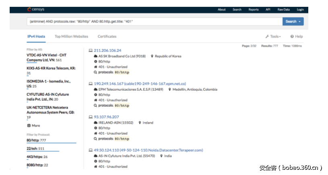The width and height of the screenshot is (328, 175).
Task: Switch to Certificates tab
Action: (x=107, y=37)
